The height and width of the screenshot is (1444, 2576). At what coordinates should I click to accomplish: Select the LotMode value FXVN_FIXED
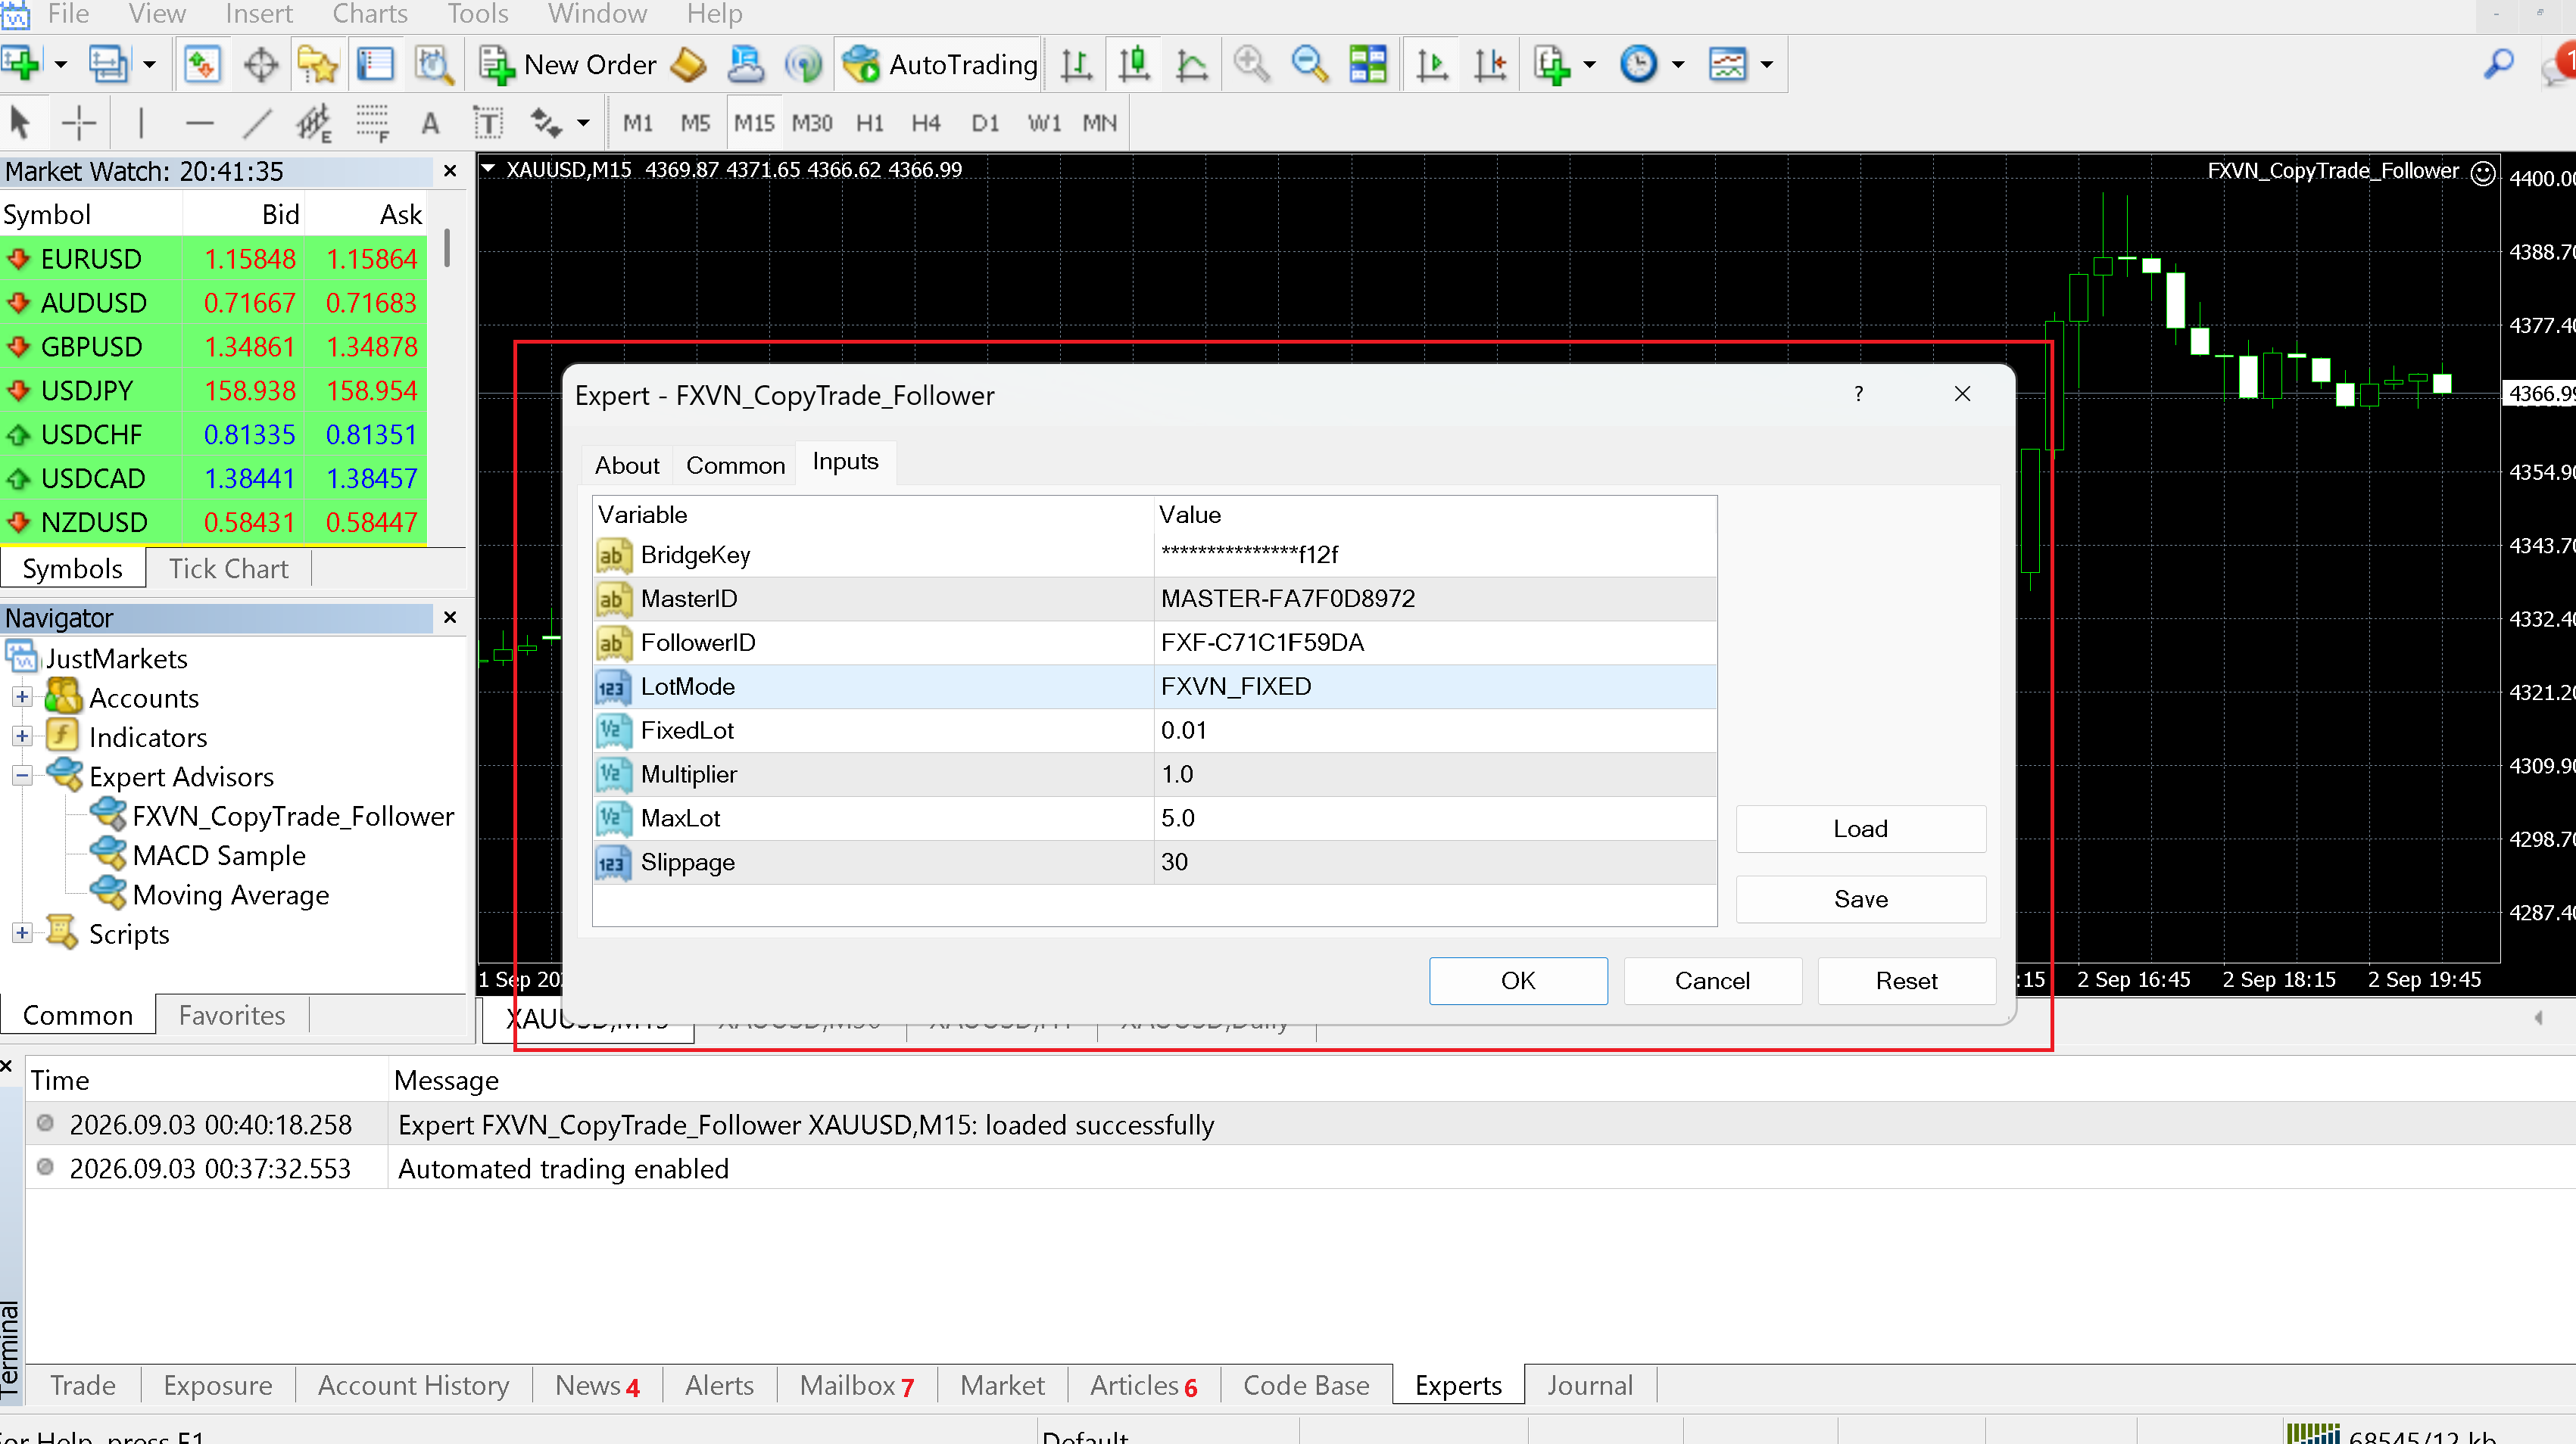click(1435, 686)
